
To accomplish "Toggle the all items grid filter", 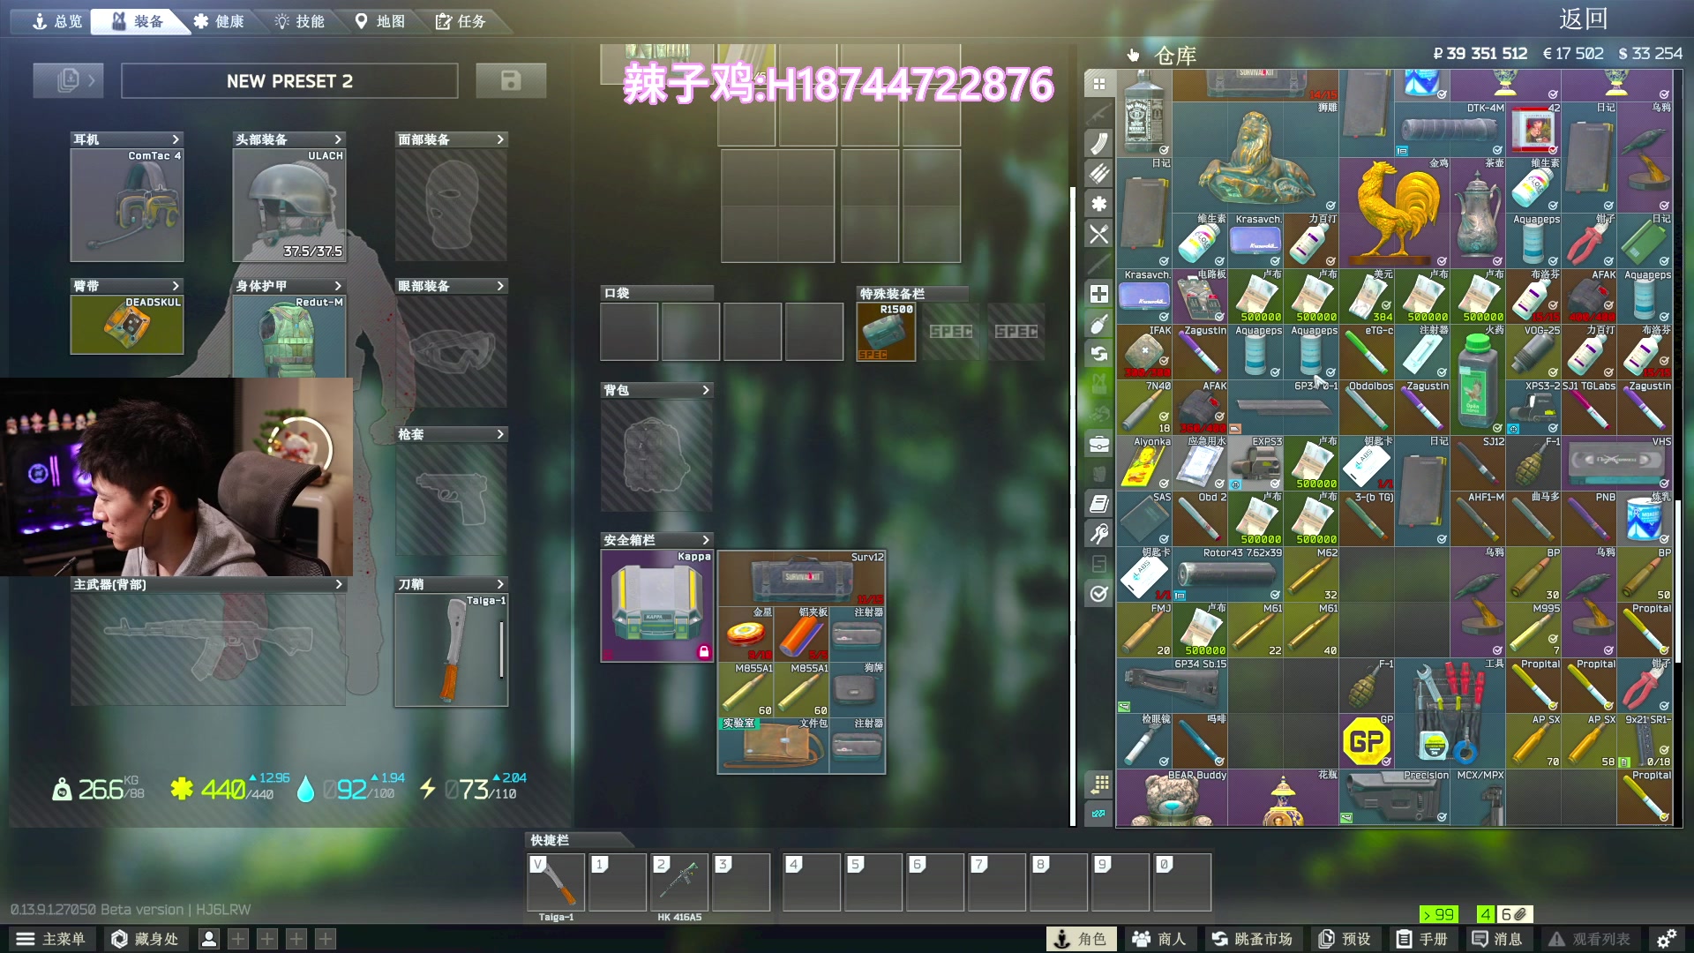I will pyautogui.click(x=1098, y=84).
